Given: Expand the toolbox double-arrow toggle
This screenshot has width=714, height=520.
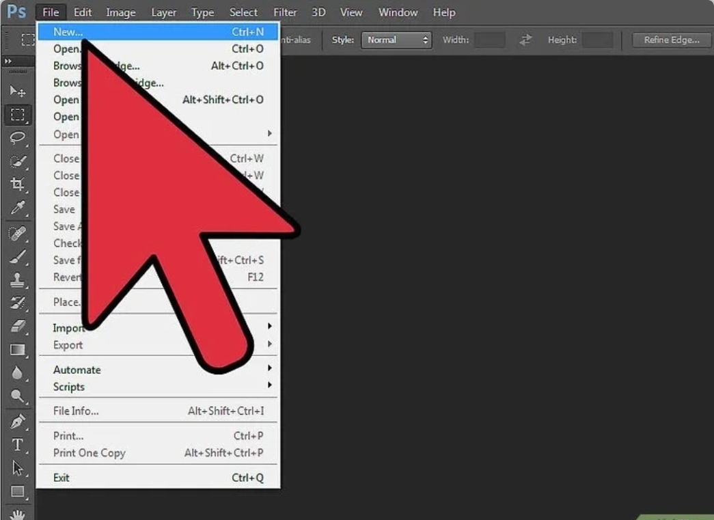Looking at the screenshot, I should pyautogui.click(x=8, y=61).
